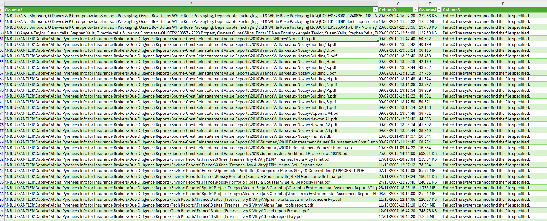
Task: Click the date cell 29/03/2023-12:54:00
Action: point(398,33)
